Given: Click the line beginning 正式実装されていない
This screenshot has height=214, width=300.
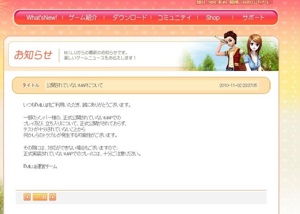Looking at the screenshot, I should 82,154.
